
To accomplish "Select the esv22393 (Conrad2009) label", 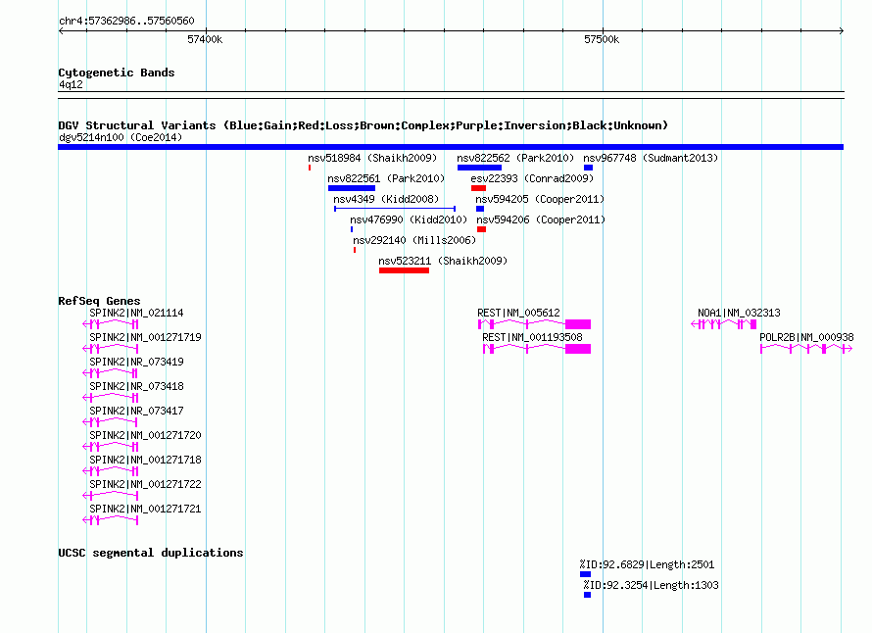I will (532, 178).
